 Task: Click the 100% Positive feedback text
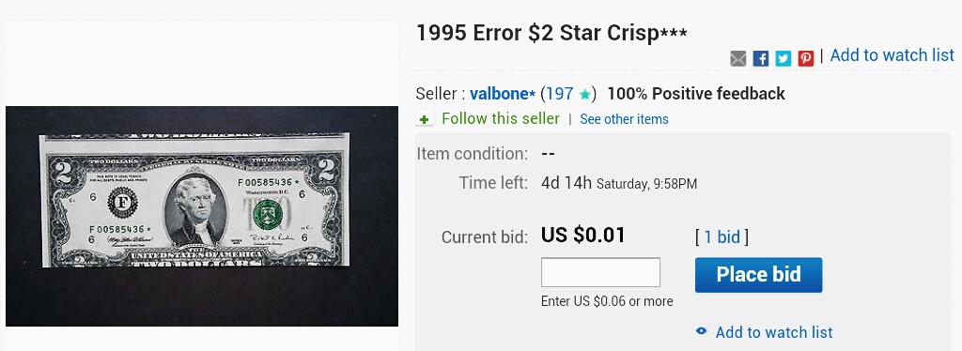[x=696, y=94]
